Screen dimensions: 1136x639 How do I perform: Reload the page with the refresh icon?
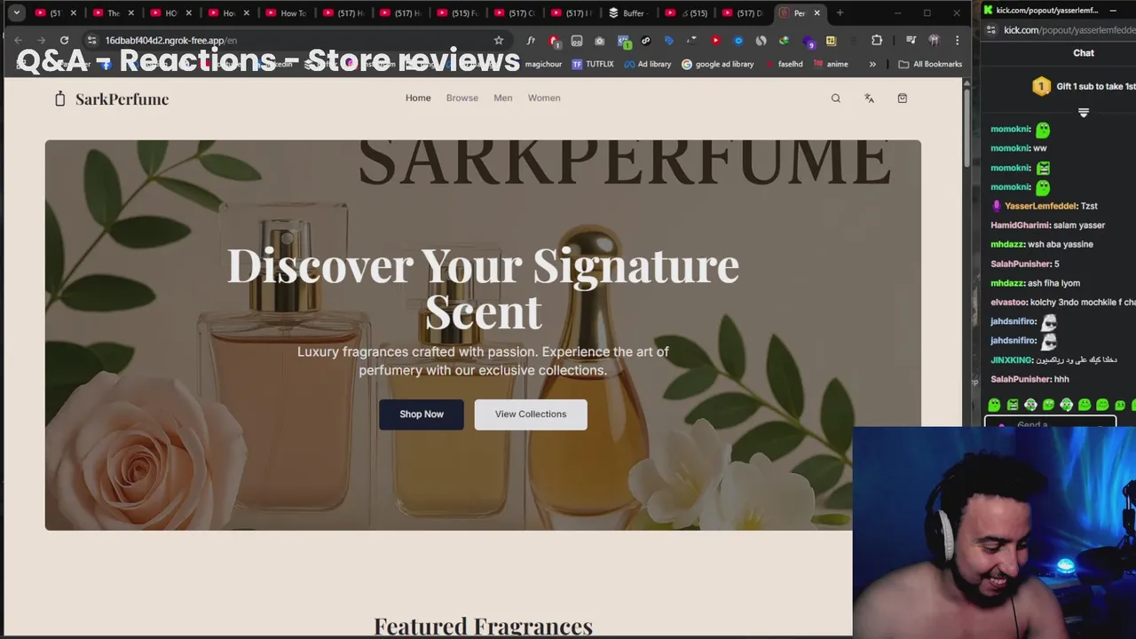tap(64, 40)
